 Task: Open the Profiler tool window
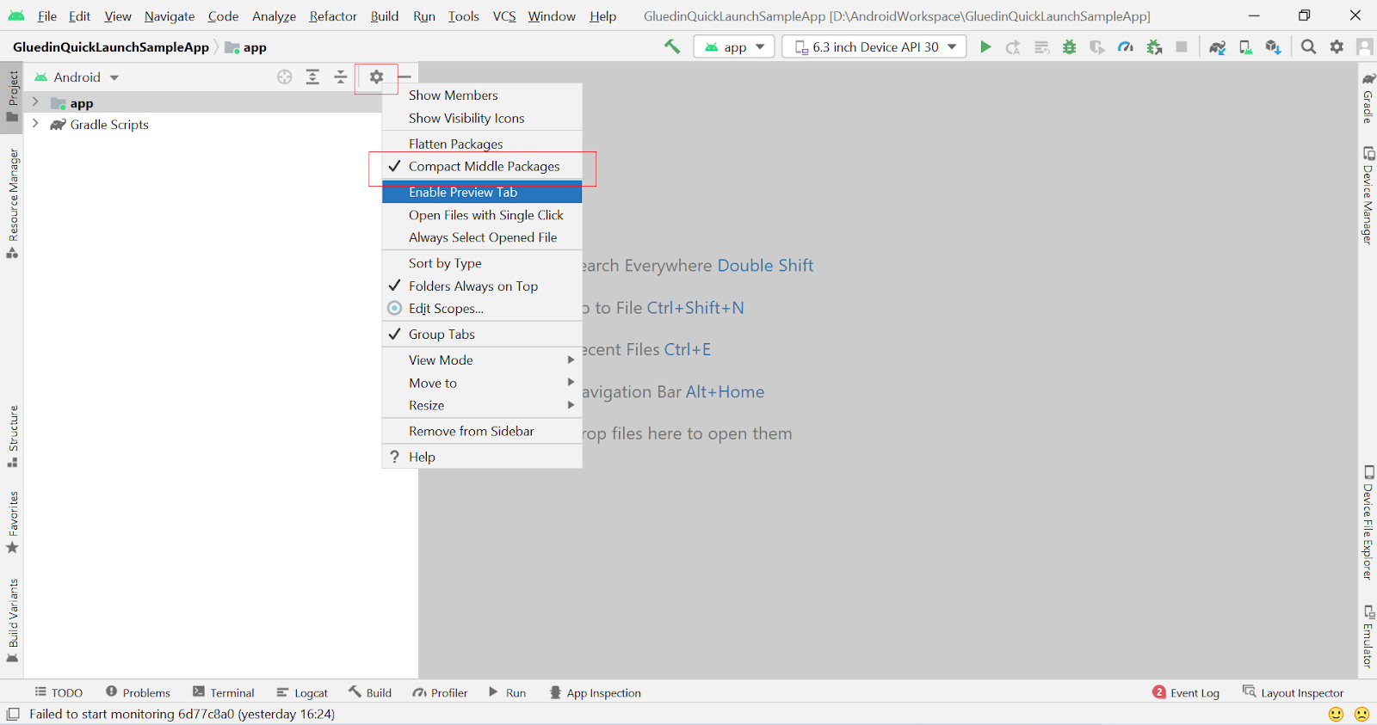440,692
